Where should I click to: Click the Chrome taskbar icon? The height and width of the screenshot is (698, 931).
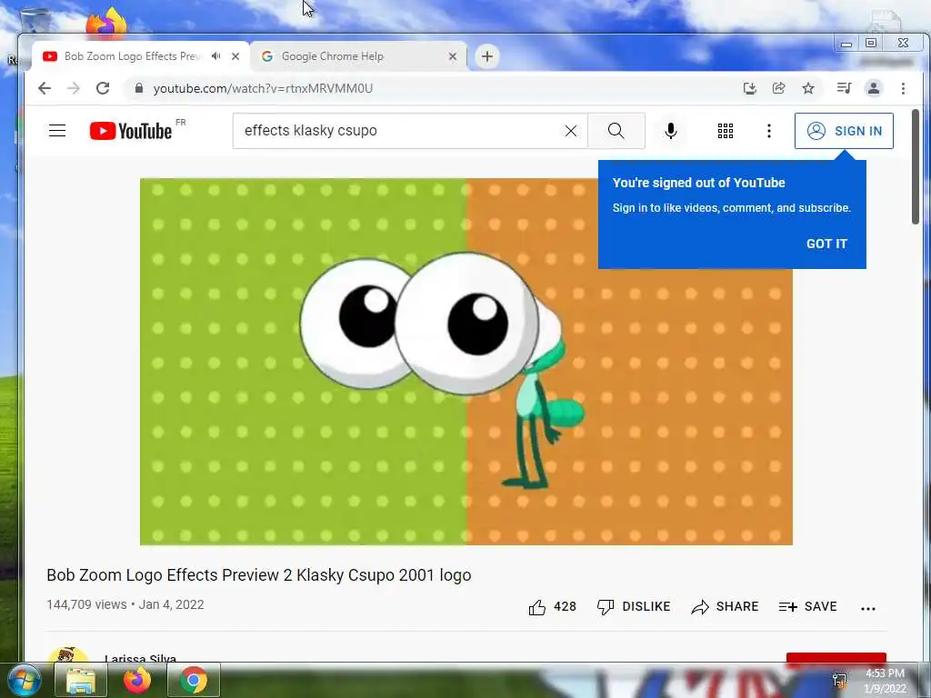click(194, 681)
